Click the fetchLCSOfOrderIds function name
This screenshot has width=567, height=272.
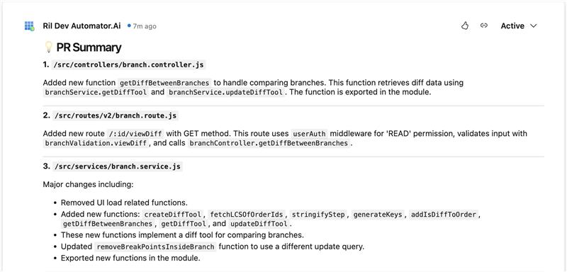pos(247,215)
